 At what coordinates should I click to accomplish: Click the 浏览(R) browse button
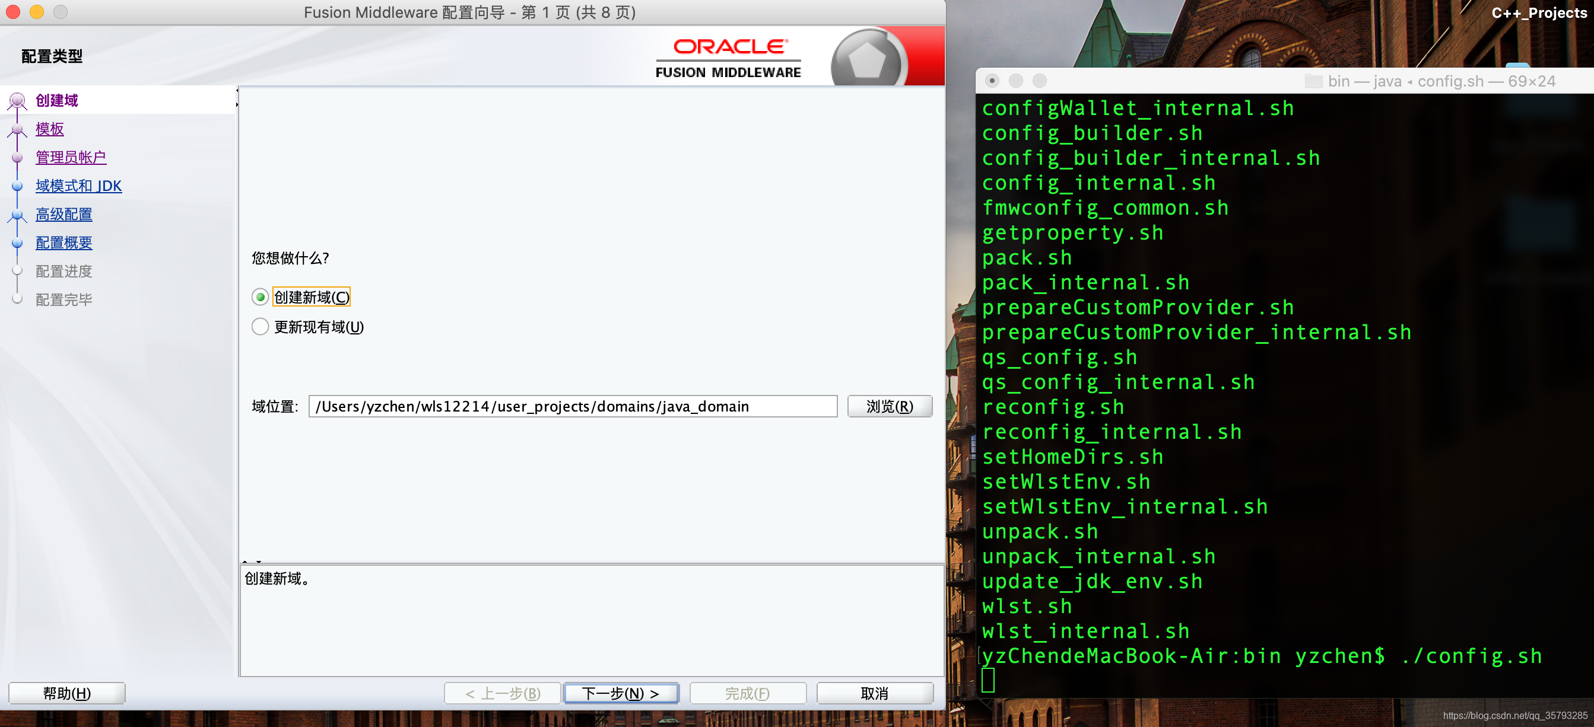[x=889, y=406]
